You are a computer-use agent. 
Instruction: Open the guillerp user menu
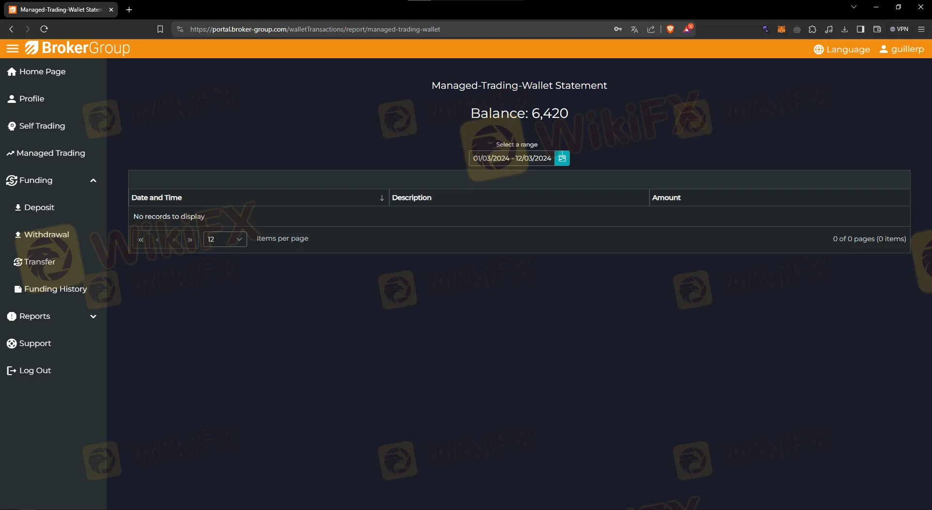point(902,49)
